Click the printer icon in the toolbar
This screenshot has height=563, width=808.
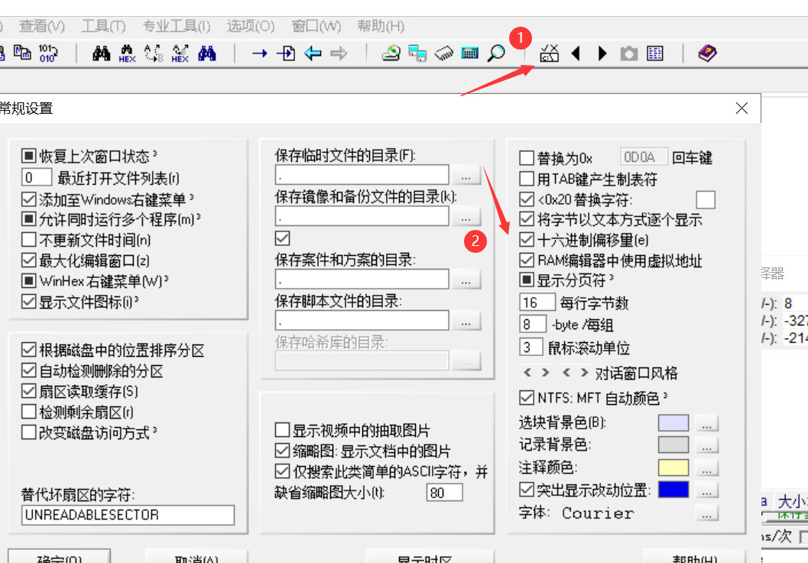click(x=391, y=53)
